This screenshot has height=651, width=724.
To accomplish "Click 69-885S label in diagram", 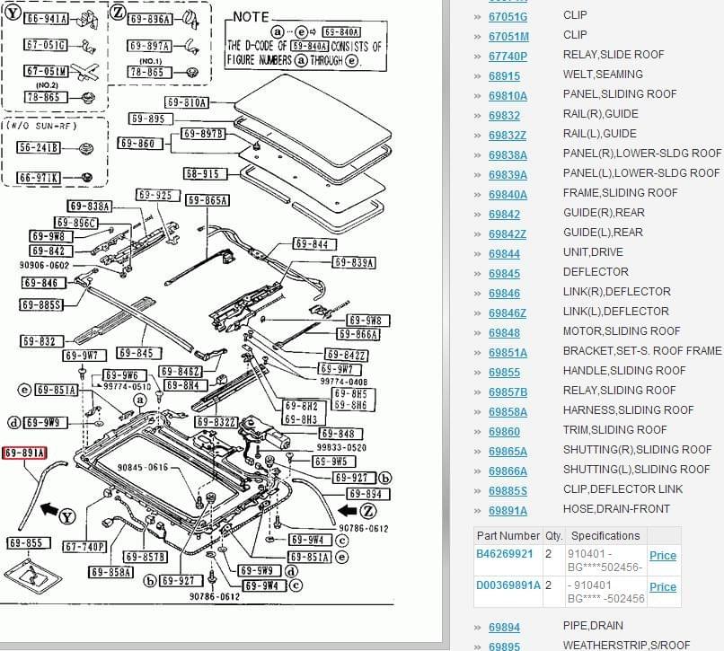I will (x=42, y=305).
